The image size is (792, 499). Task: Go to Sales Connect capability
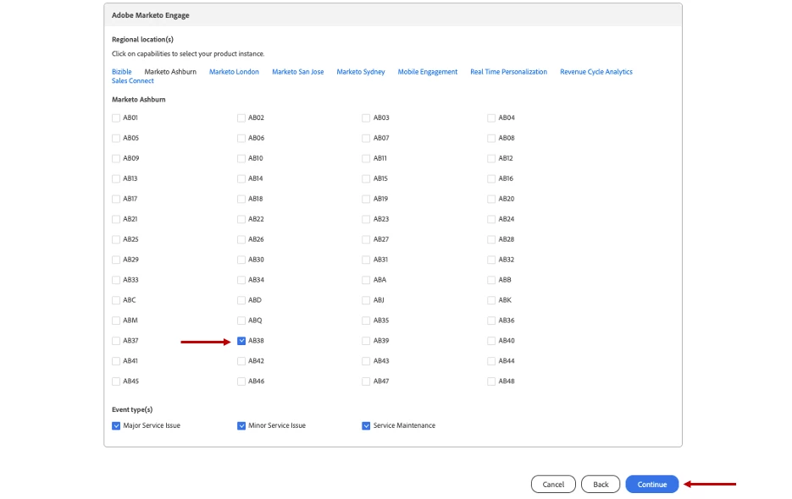[x=133, y=80]
